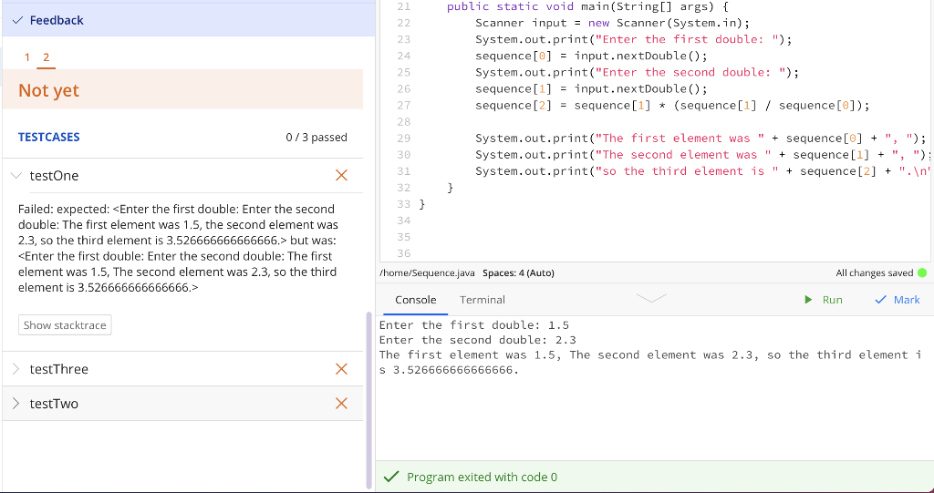Collapse the Feedback section chevron
This screenshot has width=934, height=493.
(x=17, y=20)
